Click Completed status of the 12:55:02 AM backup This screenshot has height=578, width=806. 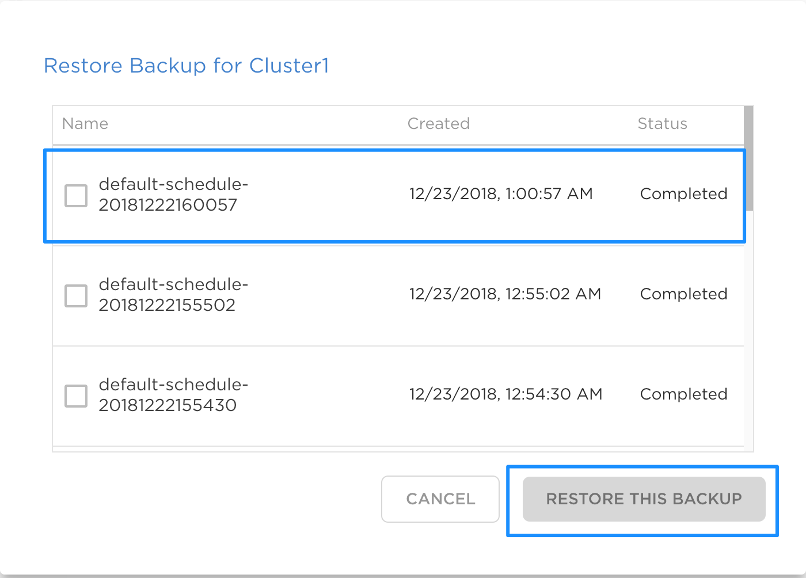pos(683,294)
